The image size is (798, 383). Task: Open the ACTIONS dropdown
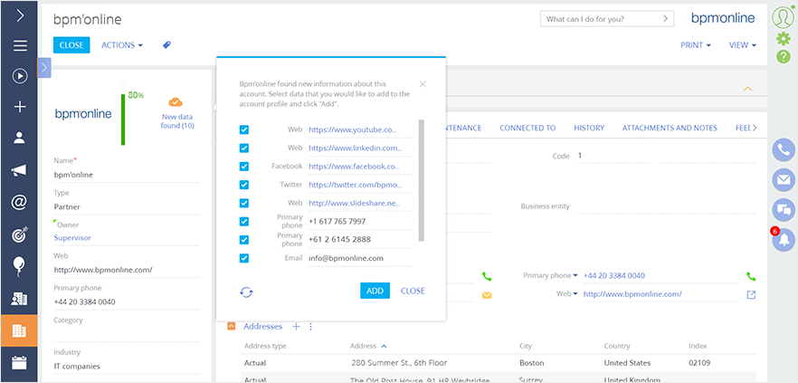point(121,45)
